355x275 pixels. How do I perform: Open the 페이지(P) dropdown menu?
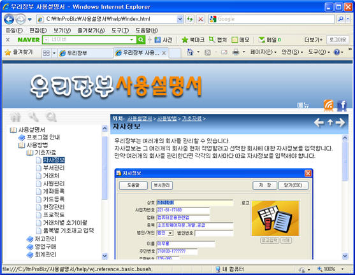coord(263,52)
